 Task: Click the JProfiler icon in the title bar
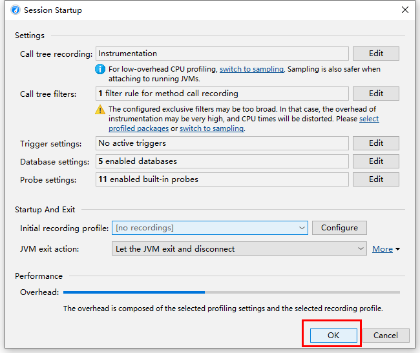click(x=16, y=10)
